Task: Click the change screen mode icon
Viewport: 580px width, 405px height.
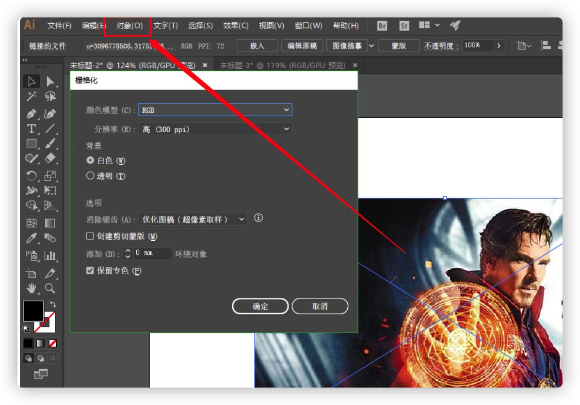Action: point(41,374)
